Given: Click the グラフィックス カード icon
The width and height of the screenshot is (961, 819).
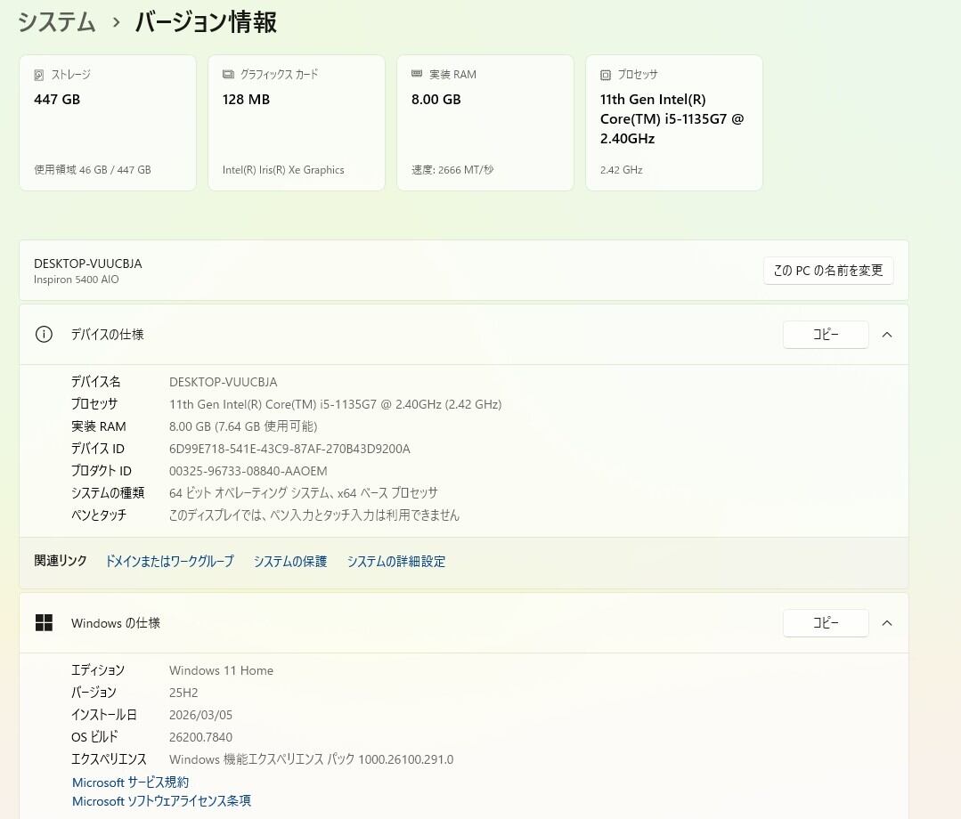Looking at the screenshot, I should coord(228,76).
